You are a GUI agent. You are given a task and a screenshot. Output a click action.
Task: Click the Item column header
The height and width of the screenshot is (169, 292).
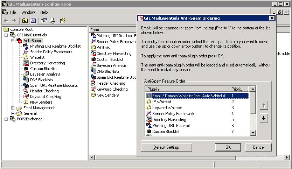click(x=113, y=30)
